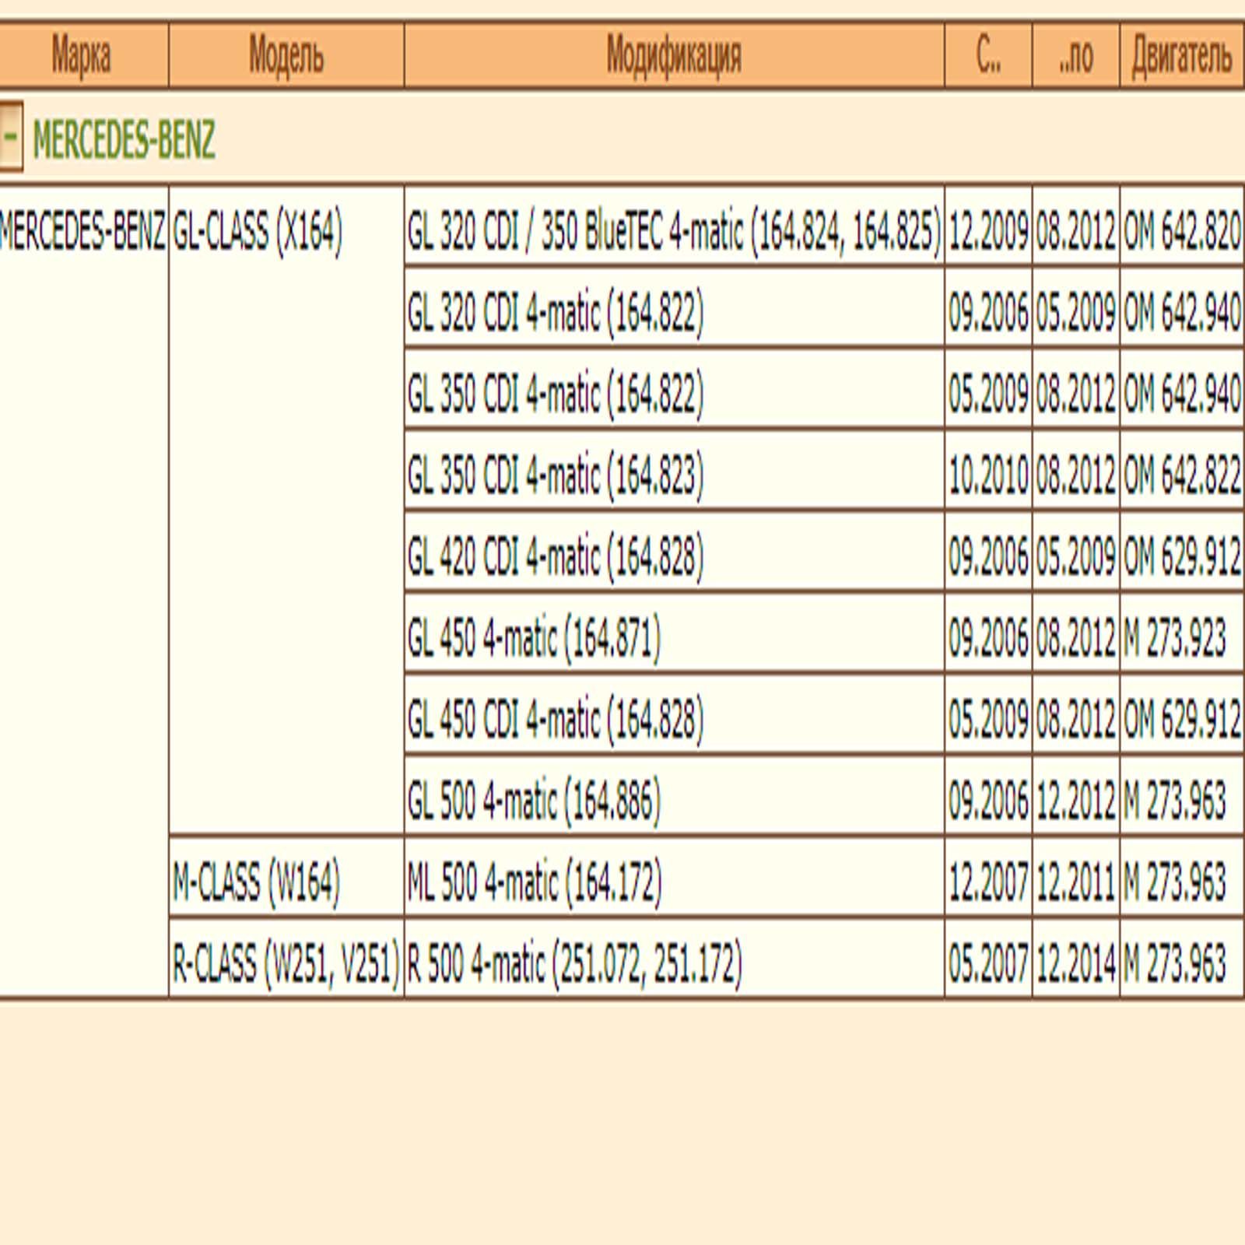This screenshot has height=1245, width=1245.
Task: Click the ..по end date column header
Action: click(1075, 56)
